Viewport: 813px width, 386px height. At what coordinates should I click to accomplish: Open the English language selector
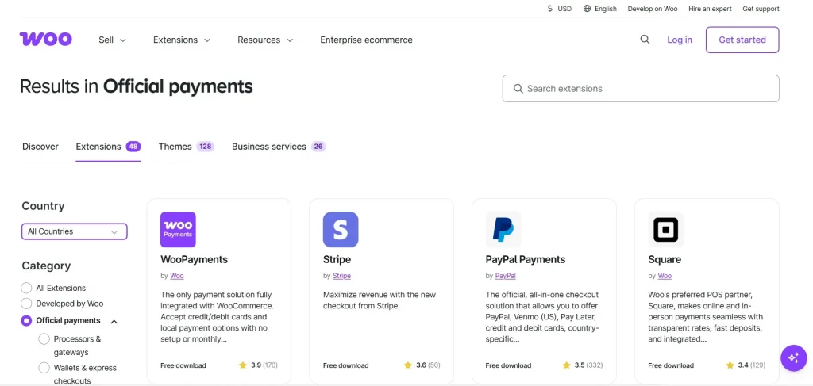pyautogui.click(x=600, y=9)
